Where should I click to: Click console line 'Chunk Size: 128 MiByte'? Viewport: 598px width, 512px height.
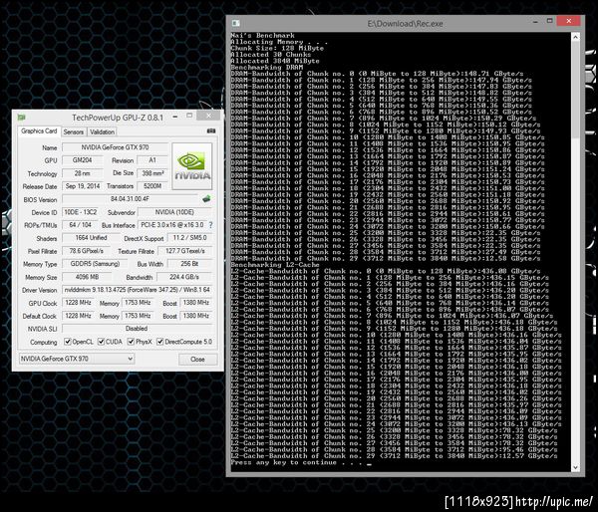pos(277,48)
